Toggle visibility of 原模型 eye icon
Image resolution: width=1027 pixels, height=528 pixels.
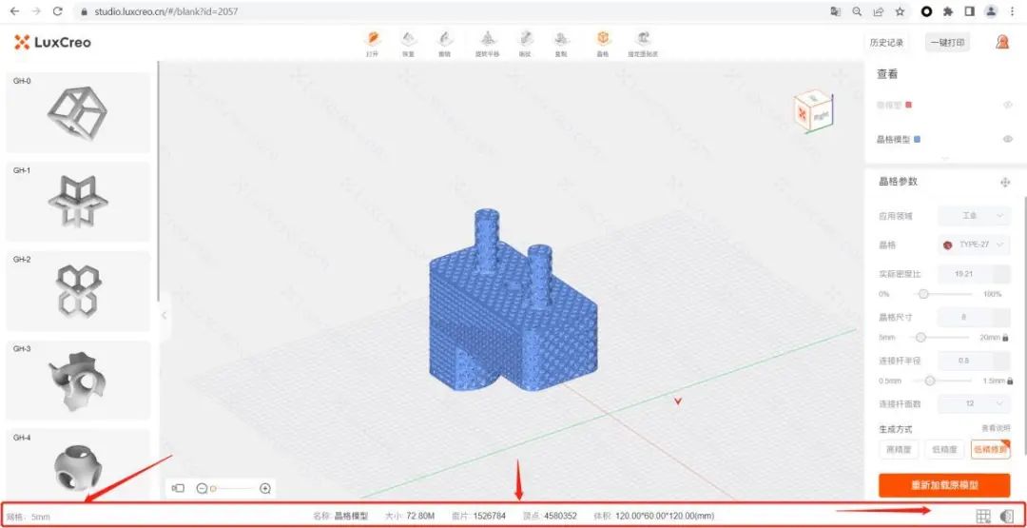point(1007,105)
